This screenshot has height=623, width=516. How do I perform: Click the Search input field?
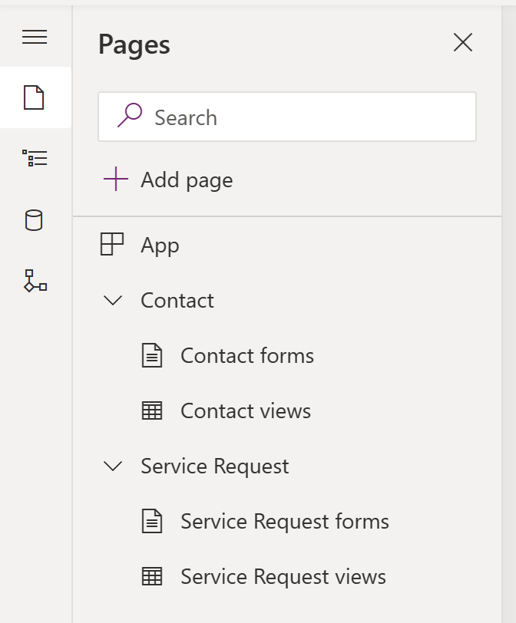287,117
